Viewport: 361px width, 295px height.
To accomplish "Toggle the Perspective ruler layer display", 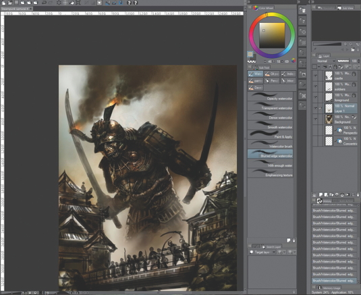I will (x=315, y=130).
